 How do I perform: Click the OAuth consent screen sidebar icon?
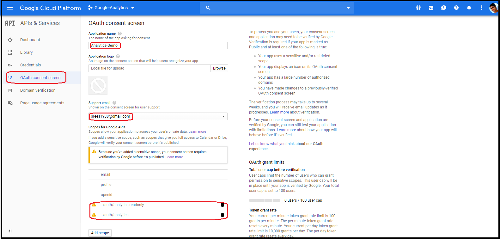click(10, 78)
